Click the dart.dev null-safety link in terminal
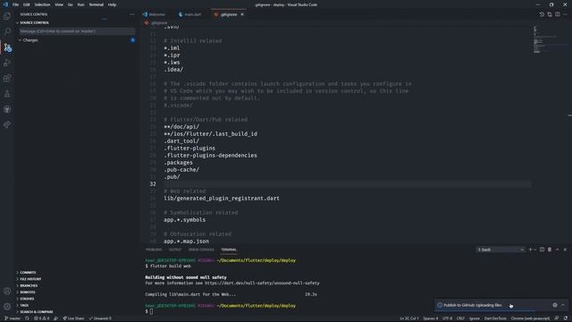The height and width of the screenshot is (322, 572). pos(262,283)
